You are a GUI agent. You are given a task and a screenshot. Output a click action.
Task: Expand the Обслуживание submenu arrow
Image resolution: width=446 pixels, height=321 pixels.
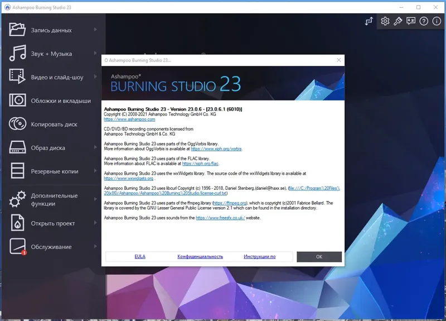(x=95, y=246)
